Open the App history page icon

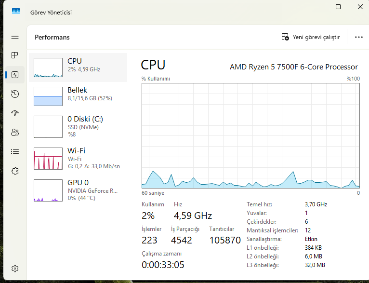coord(15,94)
